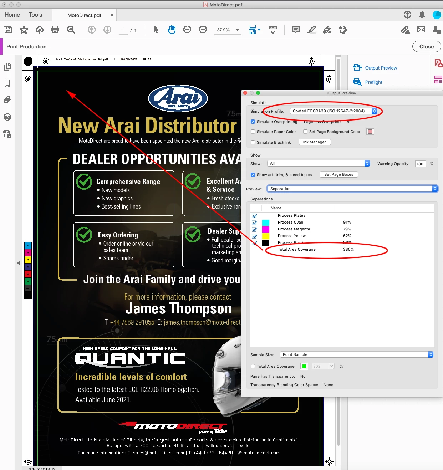The image size is (443, 470).
Task: Switch to the Tools tab
Action: [x=35, y=15]
